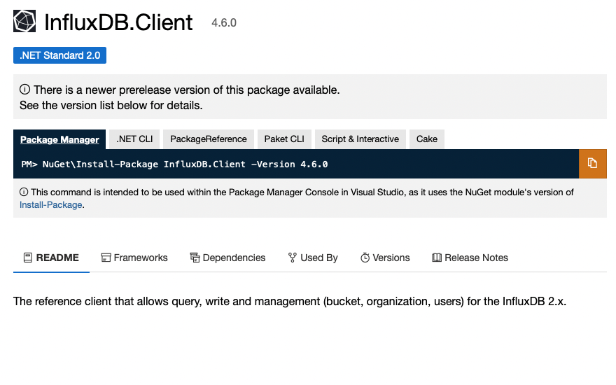
Task: Switch to the .NET CLI install tab
Action: coord(134,139)
